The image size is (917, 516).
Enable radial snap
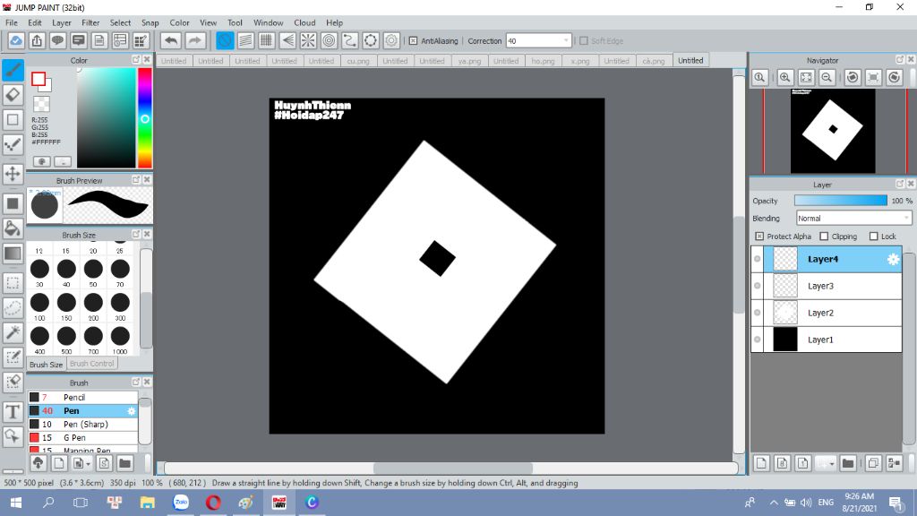point(308,40)
